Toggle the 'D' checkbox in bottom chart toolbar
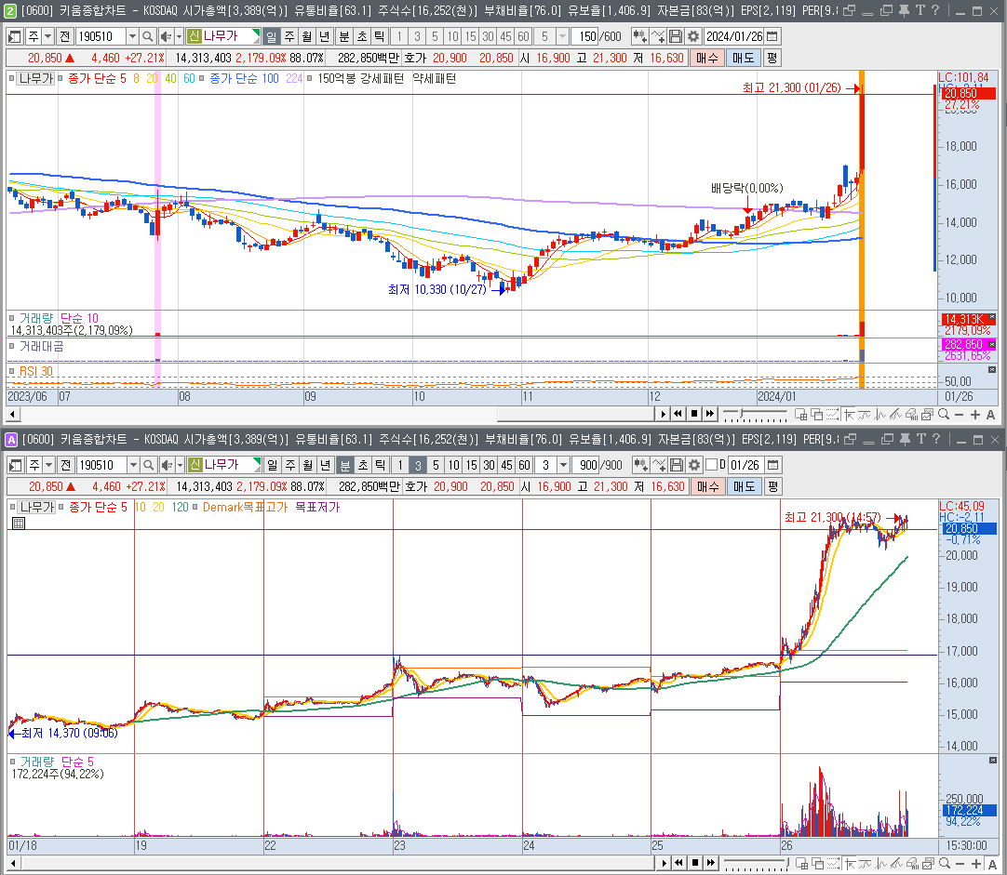 (x=712, y=464)
